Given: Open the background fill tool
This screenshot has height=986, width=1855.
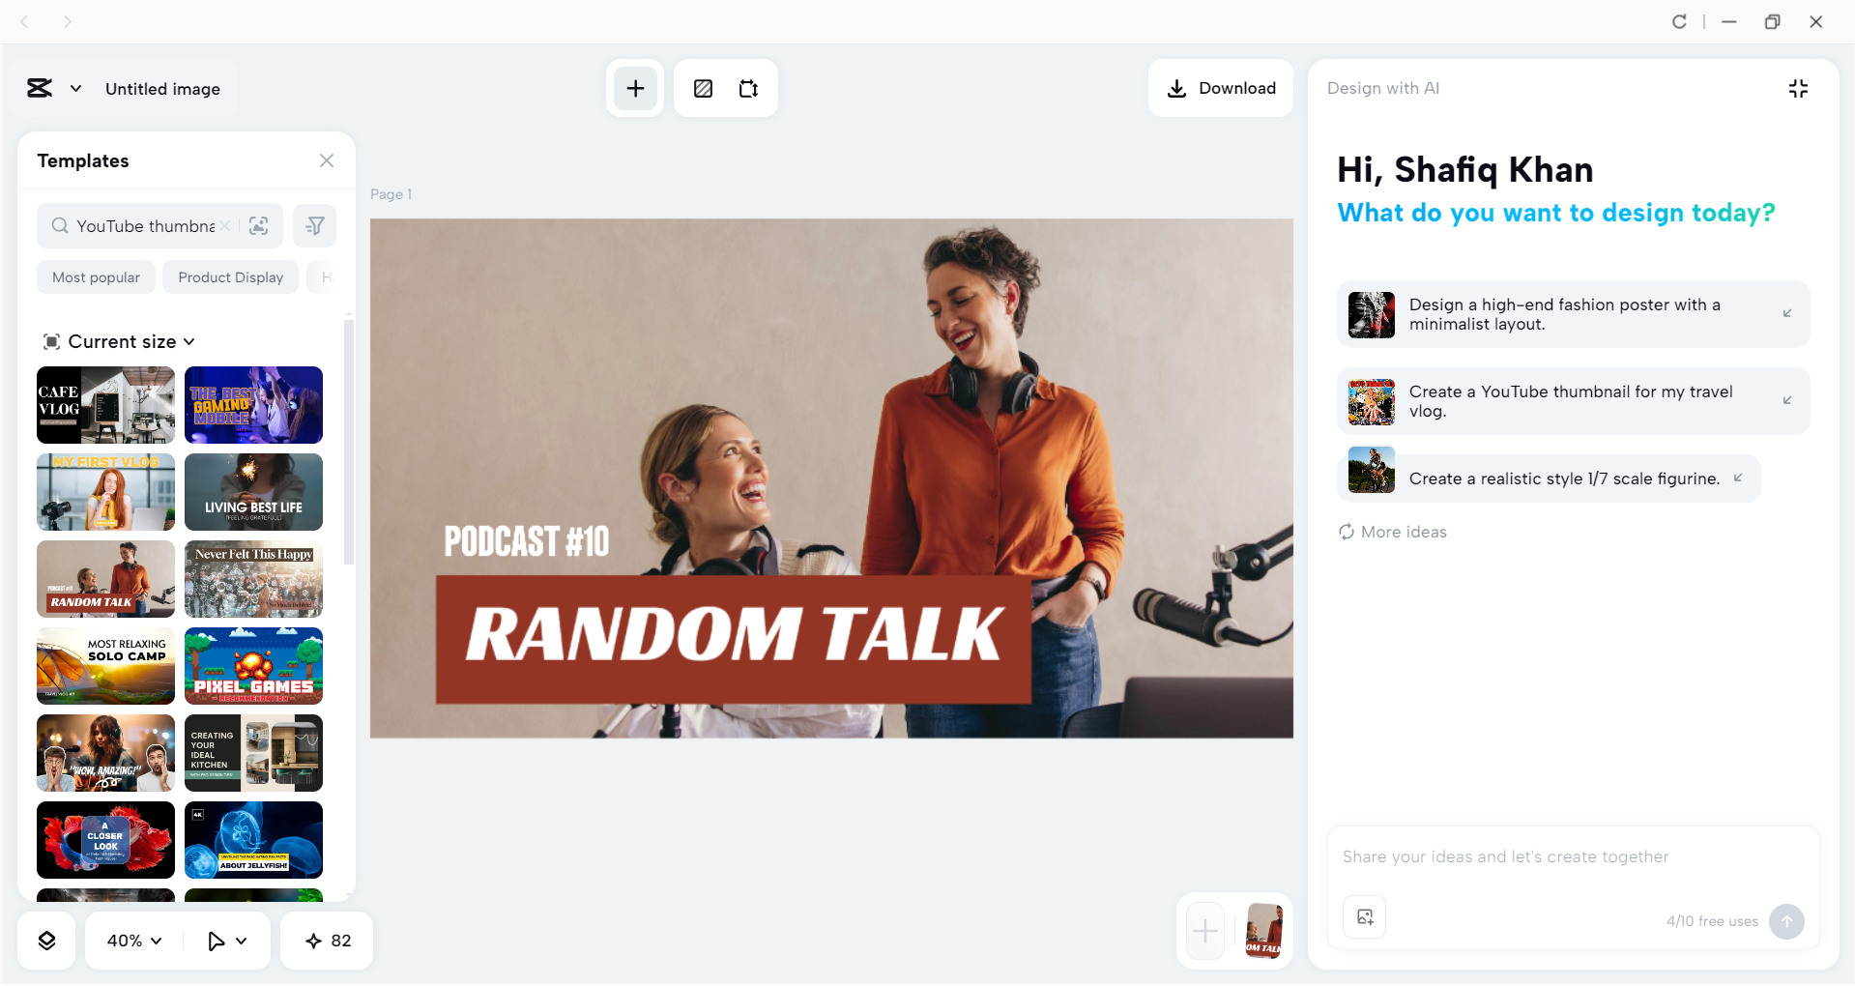Looking at the screenshot, I should point(703,88).
